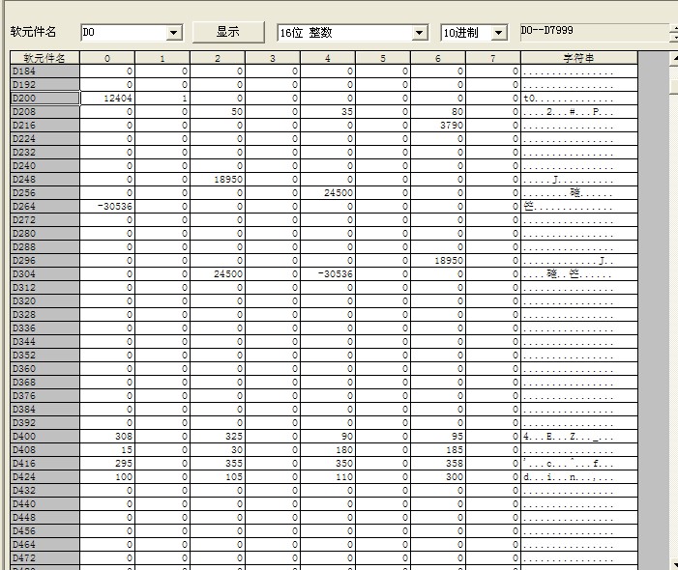
Task: Open the 软元件名 device dropdown arrow
Action: pos(174,33)
